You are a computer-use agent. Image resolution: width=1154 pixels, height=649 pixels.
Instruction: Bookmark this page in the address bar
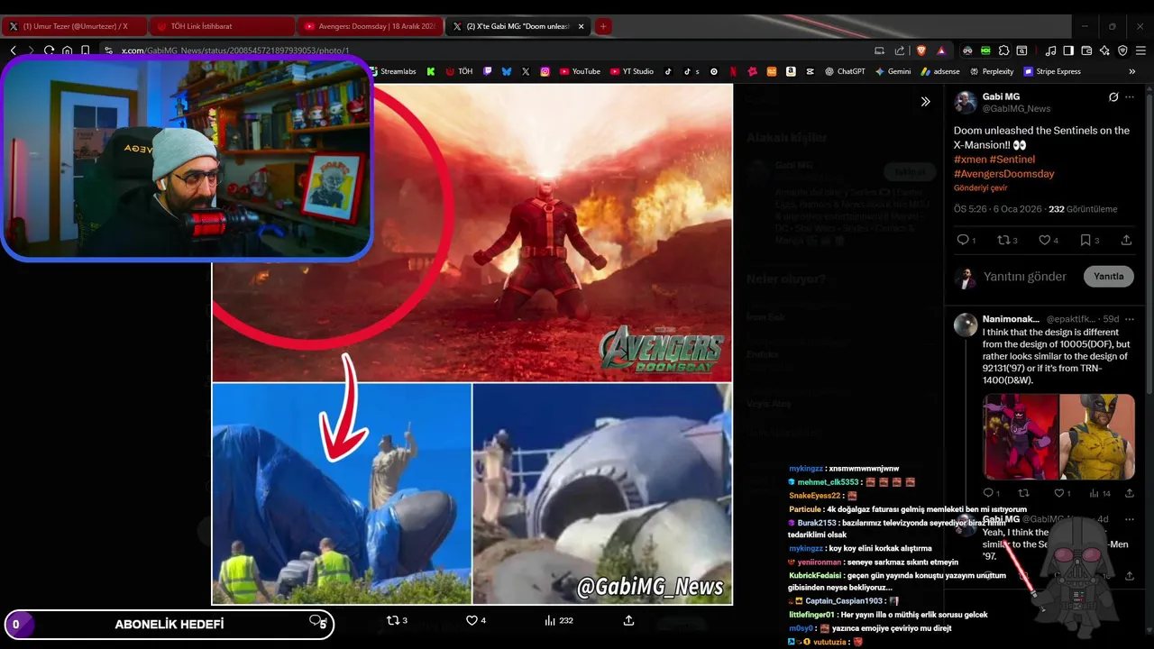click(x=86, y=50)
